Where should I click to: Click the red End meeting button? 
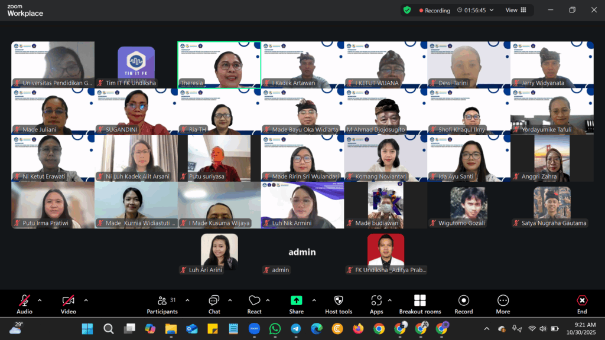click(x=582, y=304)
